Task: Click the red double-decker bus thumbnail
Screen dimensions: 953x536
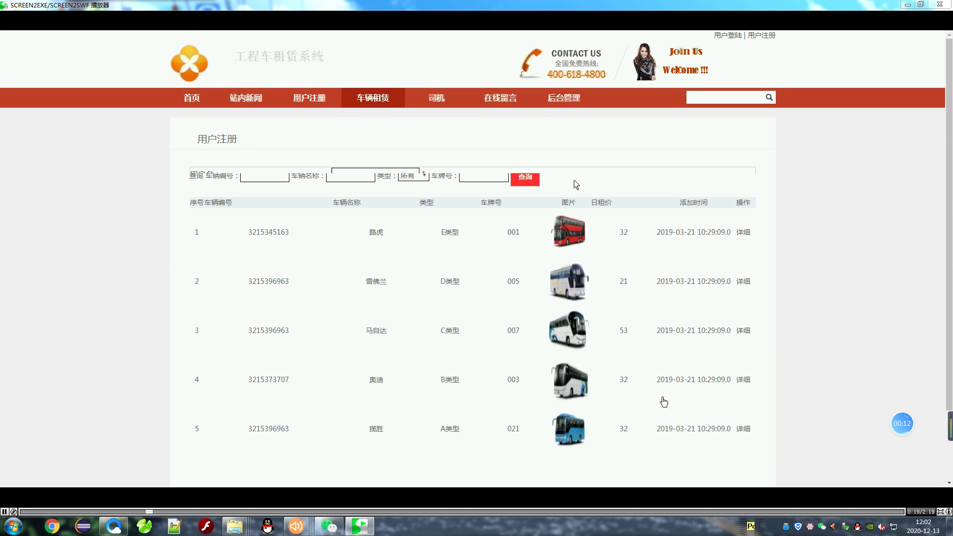Action: point(569,231)
